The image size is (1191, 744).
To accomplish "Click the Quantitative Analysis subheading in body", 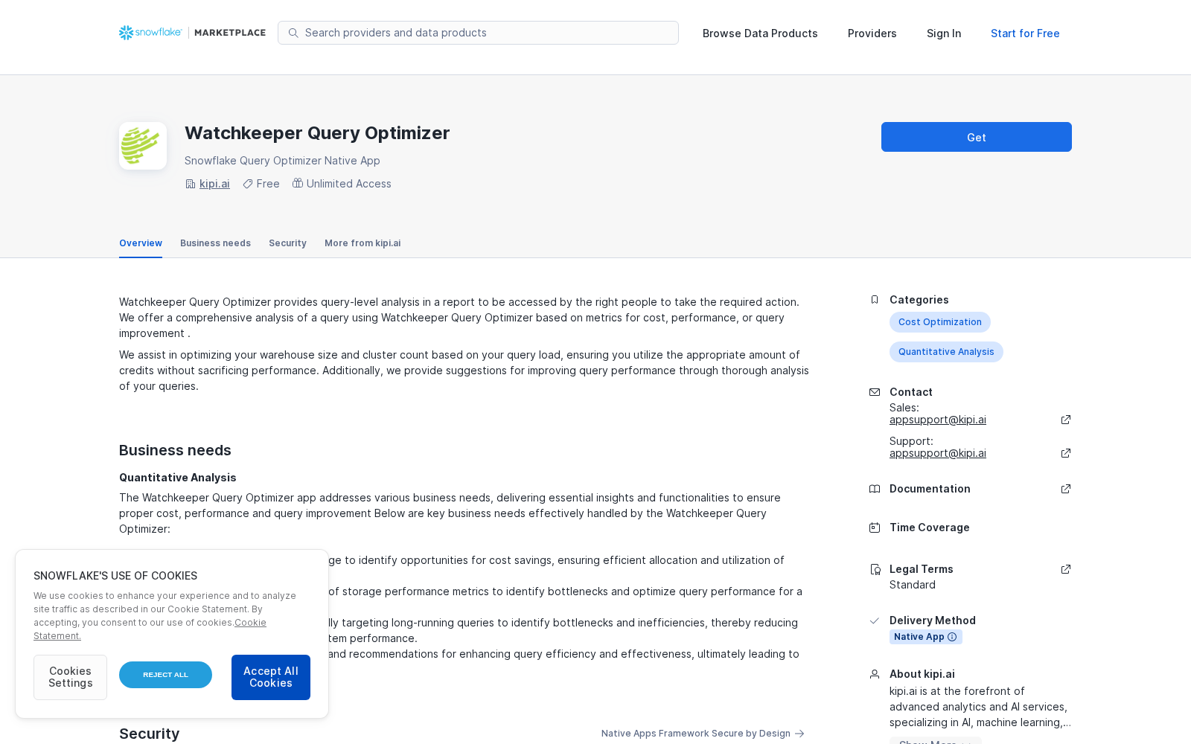I will [x=178, y=478].
